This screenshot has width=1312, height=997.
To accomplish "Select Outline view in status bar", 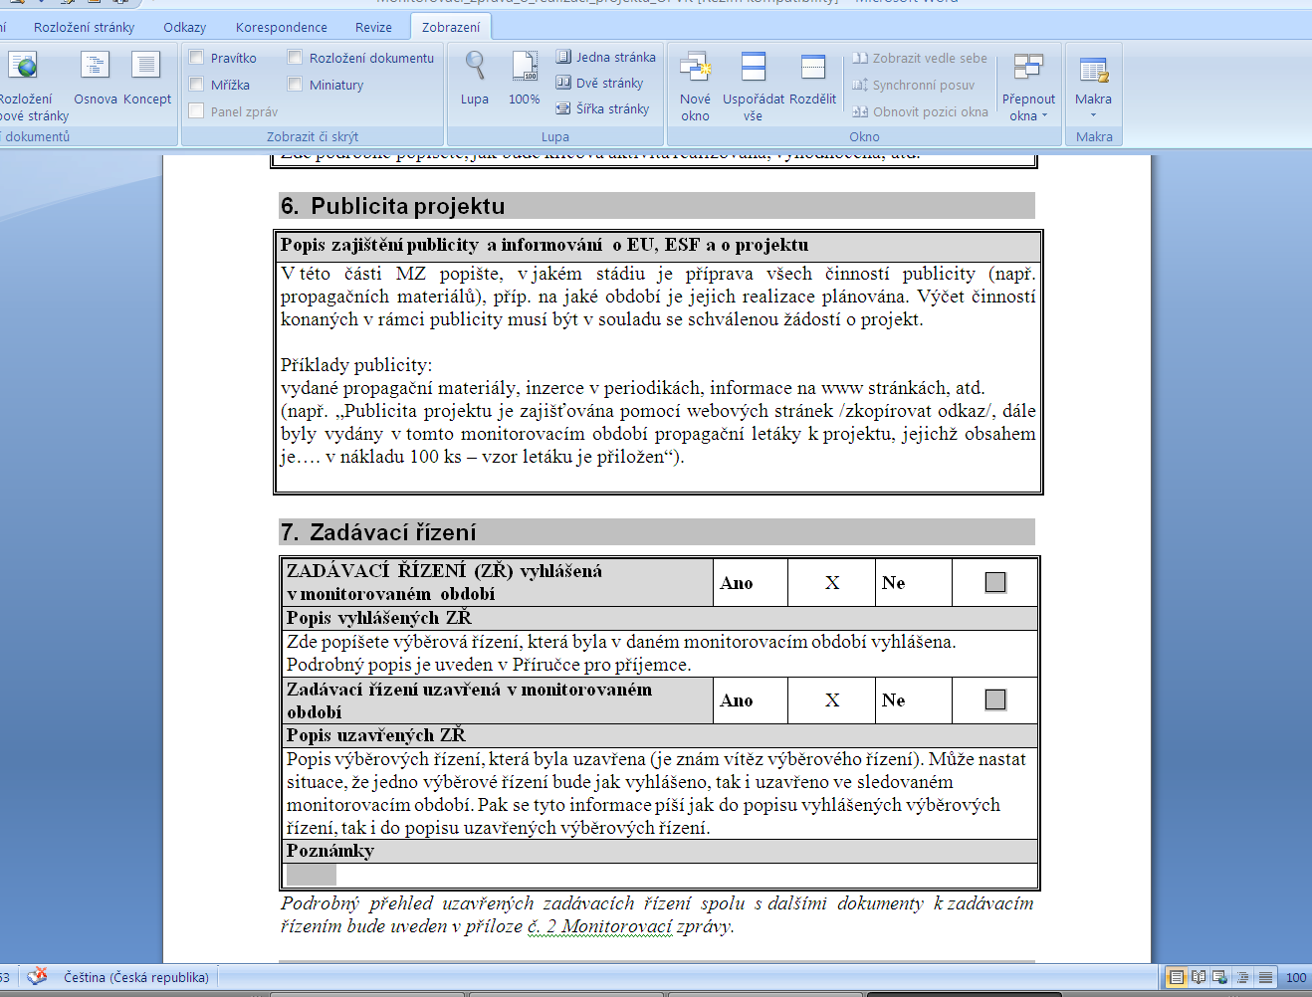I will (1242, 978).
